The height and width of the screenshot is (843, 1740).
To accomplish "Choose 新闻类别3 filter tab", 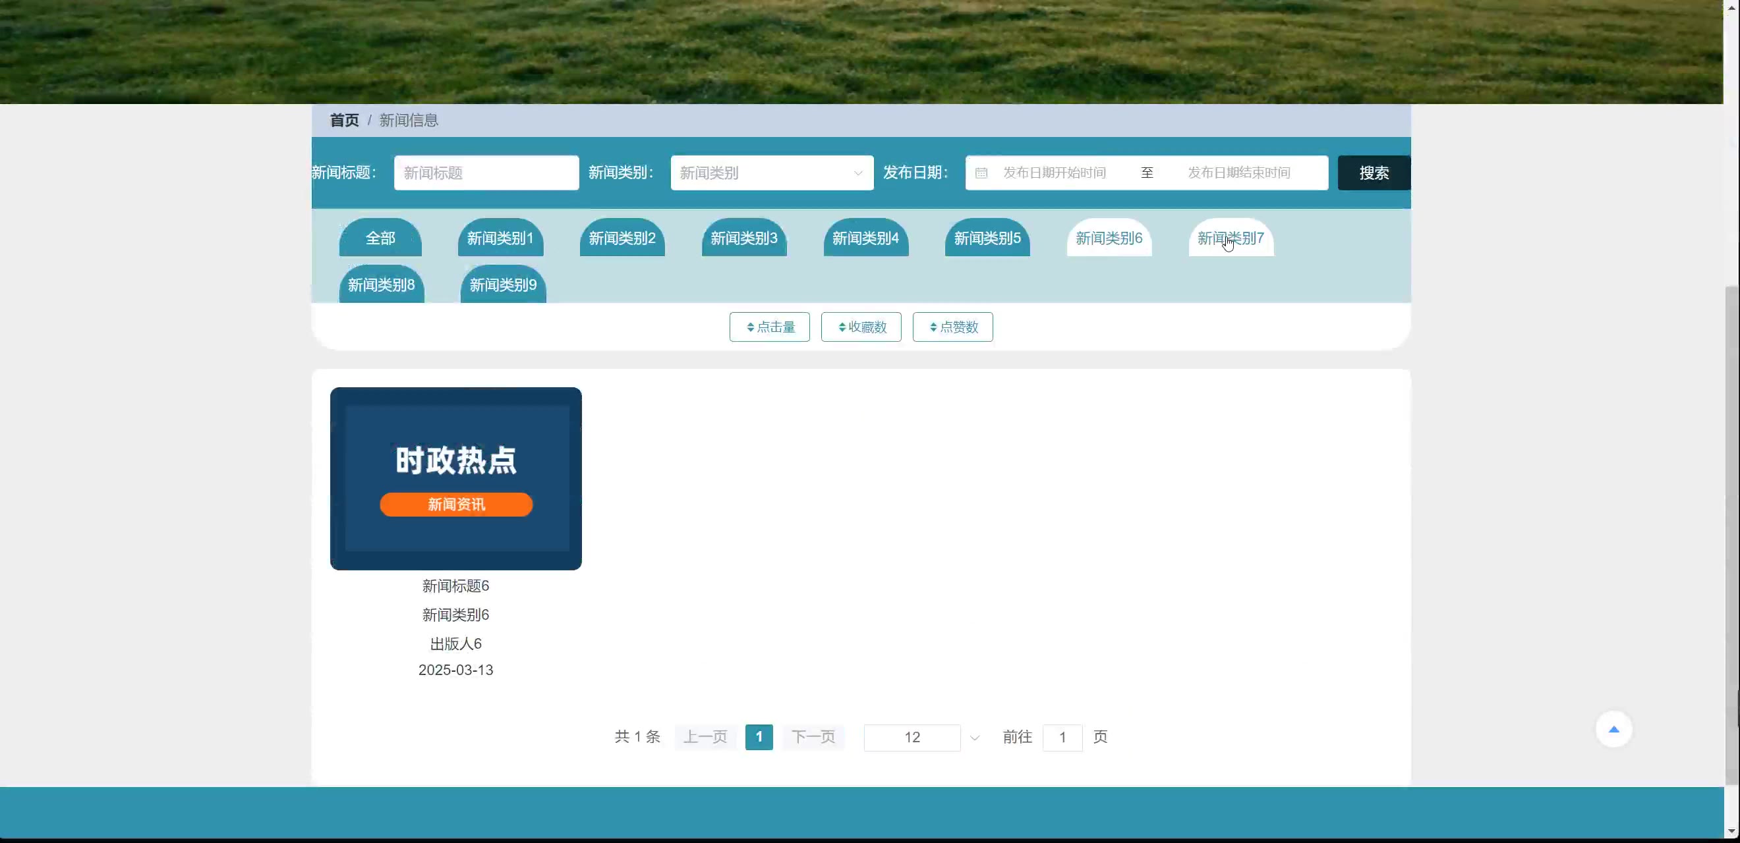I will click(x=743, y=238).
